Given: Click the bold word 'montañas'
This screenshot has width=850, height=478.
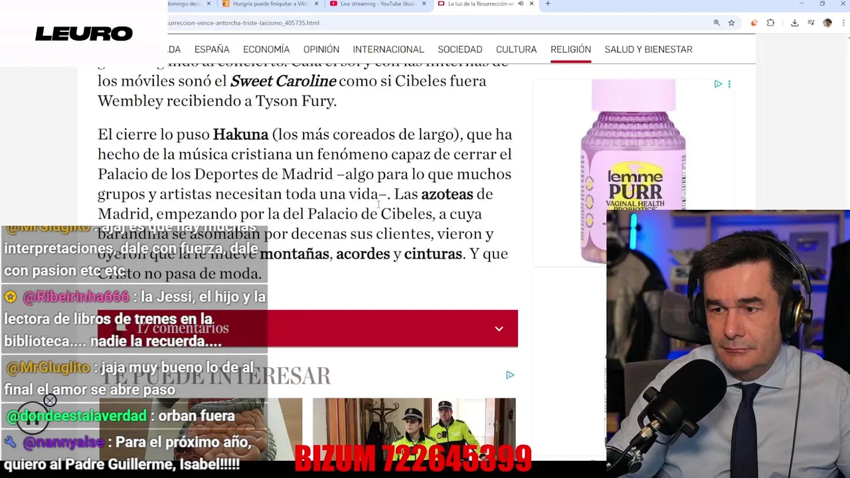Looking at the screenshot, I should (x=294, y=254).
